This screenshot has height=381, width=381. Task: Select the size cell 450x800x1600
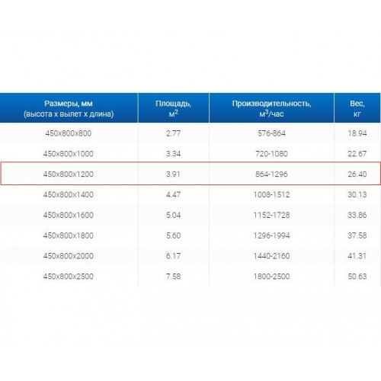(69, 215)
